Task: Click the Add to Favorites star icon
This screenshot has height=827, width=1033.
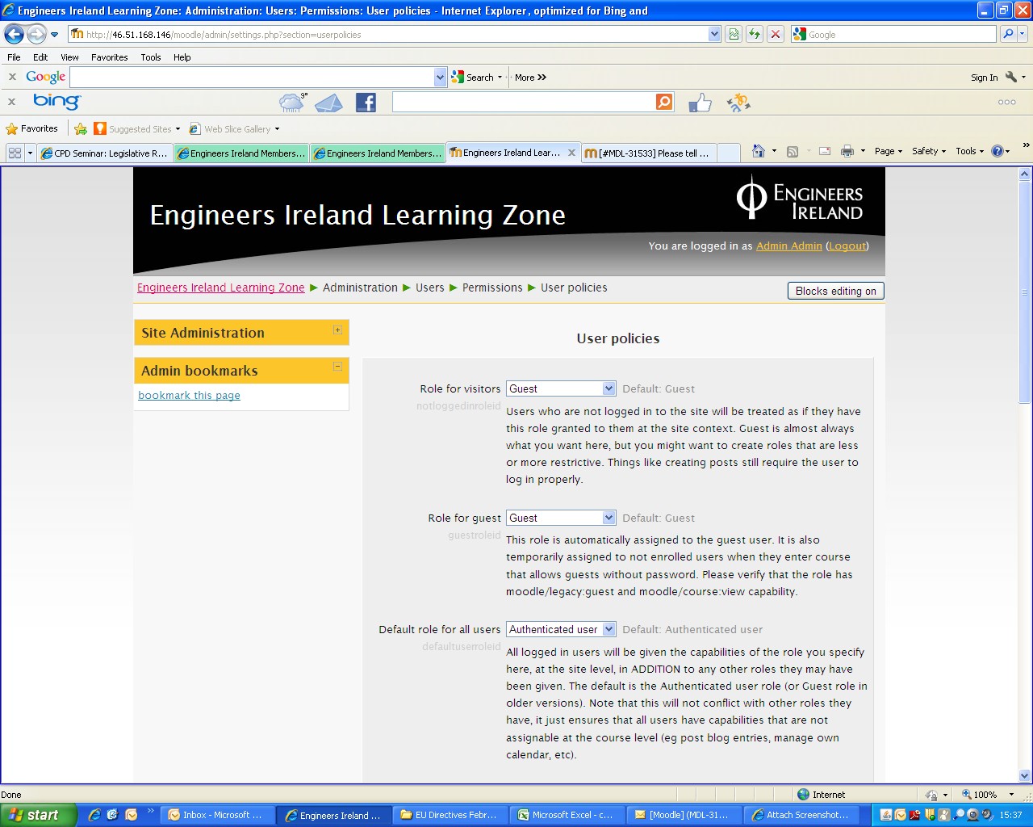Action: pos(81,129)
